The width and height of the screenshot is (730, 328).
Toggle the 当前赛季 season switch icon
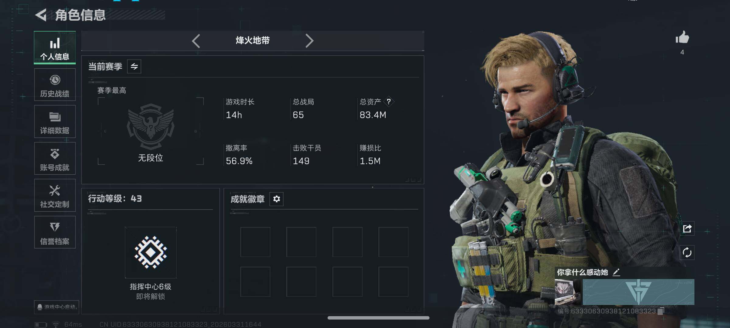point(134,67)
